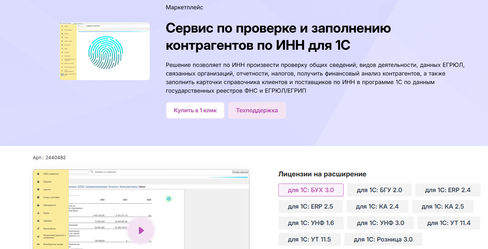
Task: Pick license для 1С: Розница 3.0
Action: pos(383,239)
